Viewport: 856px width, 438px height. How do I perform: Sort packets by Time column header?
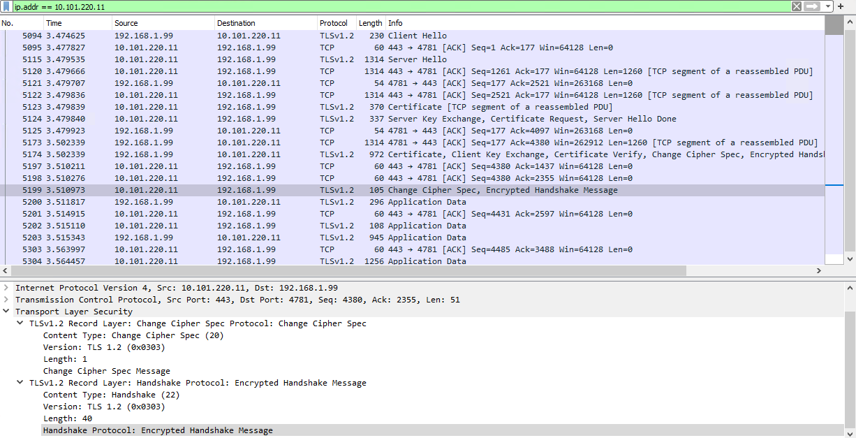click(x=78, y=23)
